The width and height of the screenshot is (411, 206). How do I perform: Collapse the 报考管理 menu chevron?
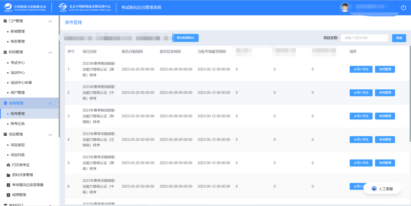click(50, 103)
